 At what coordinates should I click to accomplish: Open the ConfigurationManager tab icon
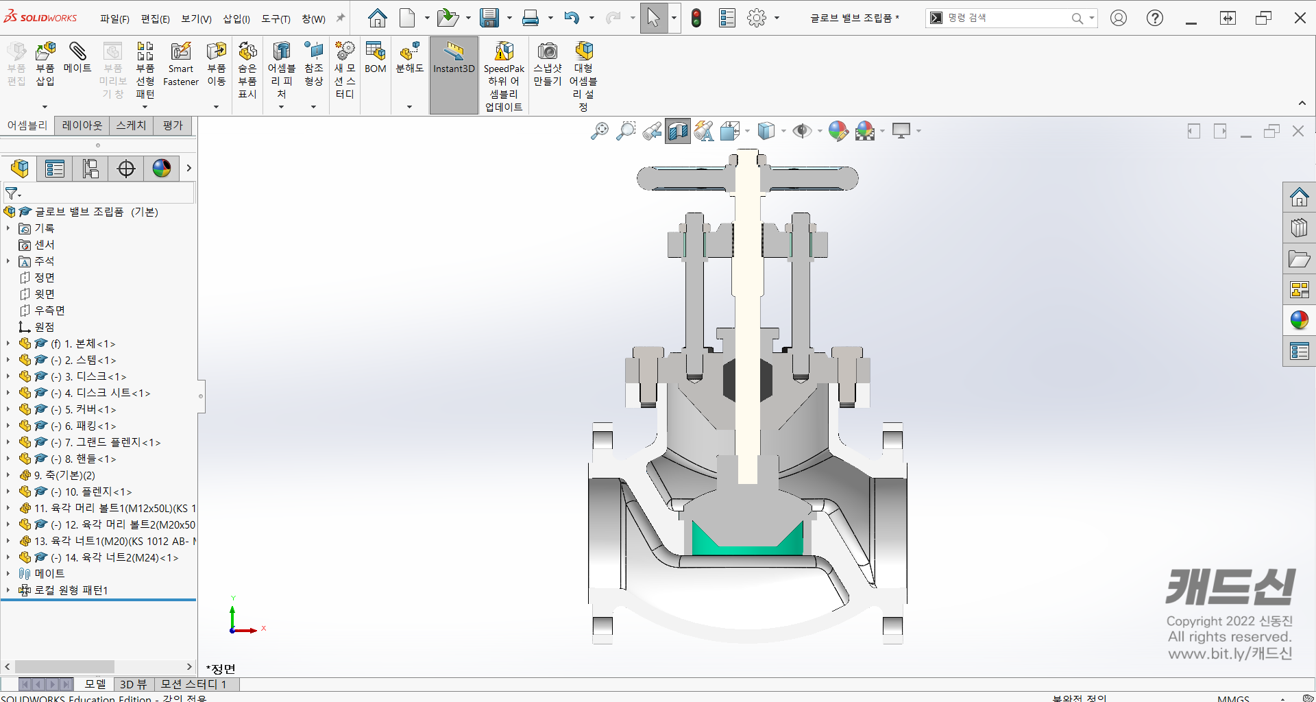[90, 169]
